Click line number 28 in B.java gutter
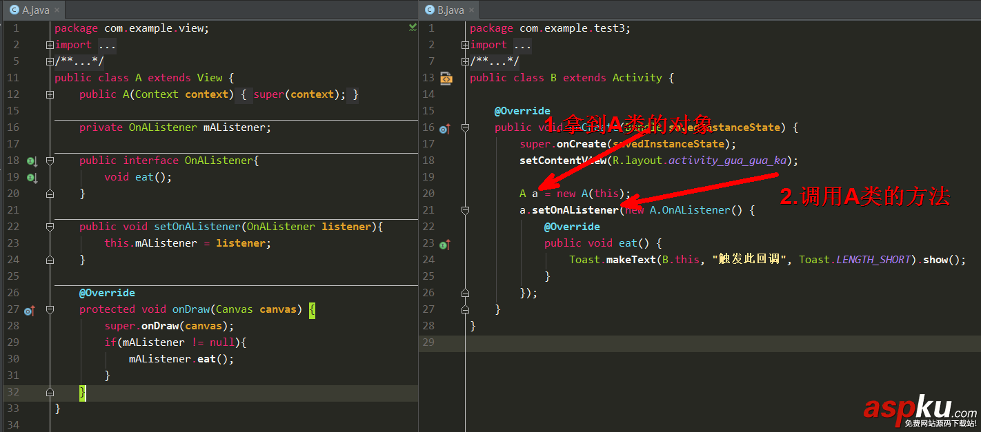Viewport: 981px width, 432px height. click(428, 326)
